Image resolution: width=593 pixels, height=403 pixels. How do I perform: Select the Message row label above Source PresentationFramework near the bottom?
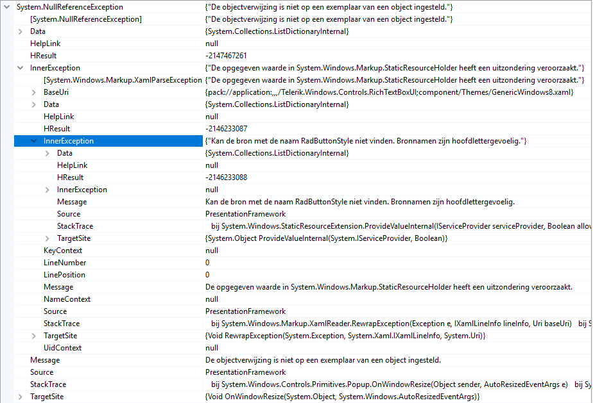click(45, 360)
